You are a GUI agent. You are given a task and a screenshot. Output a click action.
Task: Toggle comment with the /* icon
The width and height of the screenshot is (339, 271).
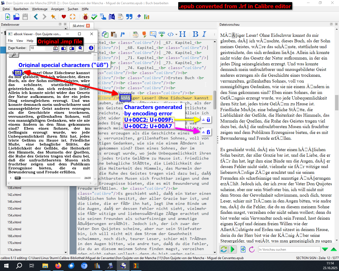click(x=123, y=34)
